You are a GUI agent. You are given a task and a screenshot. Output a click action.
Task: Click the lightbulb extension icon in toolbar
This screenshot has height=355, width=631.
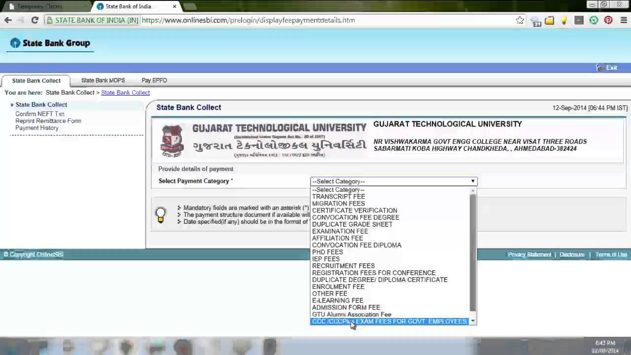click(x=564, y=20)
